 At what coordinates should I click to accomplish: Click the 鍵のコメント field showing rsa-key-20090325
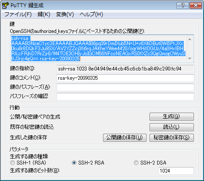coord(125,78)
